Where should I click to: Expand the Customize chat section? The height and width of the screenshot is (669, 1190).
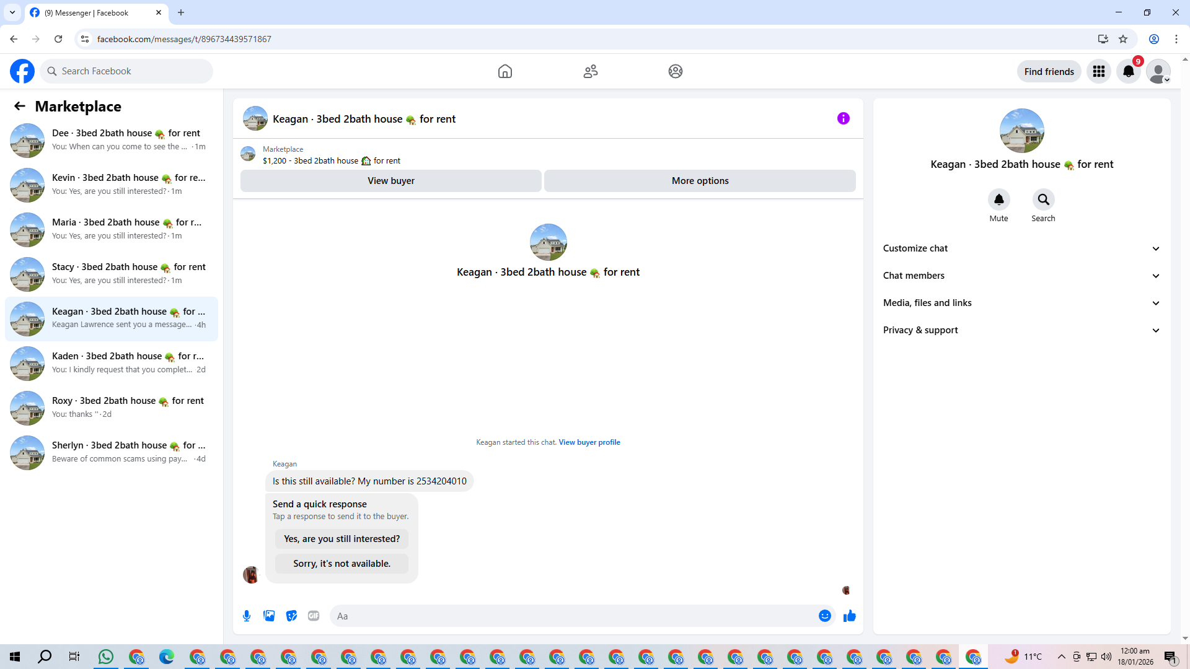coord(1021,248)
